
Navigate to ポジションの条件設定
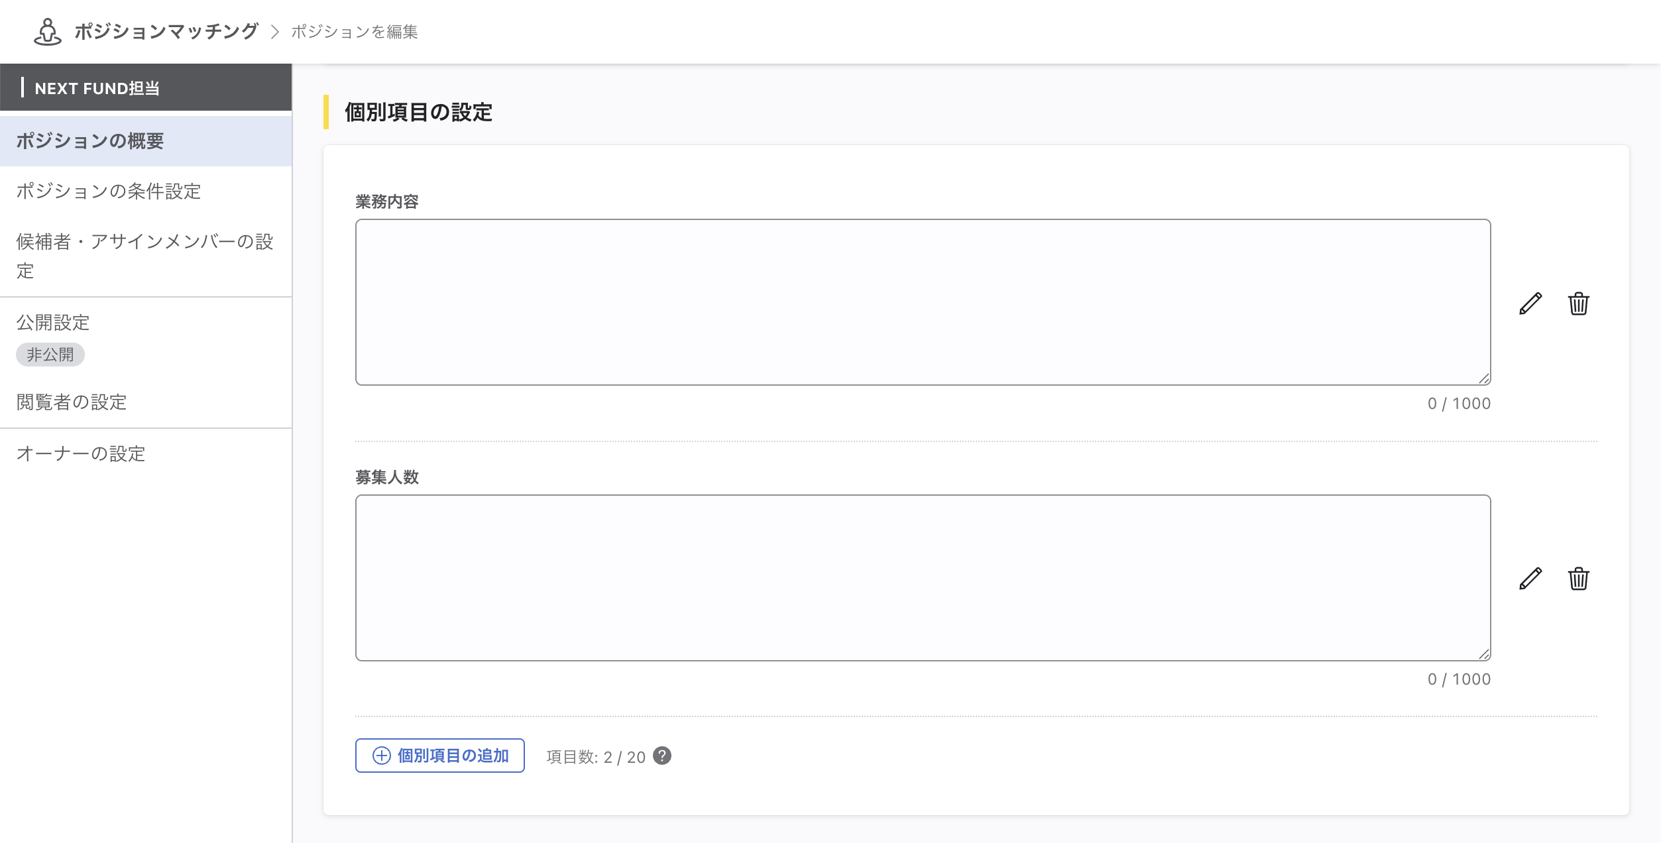110,192
